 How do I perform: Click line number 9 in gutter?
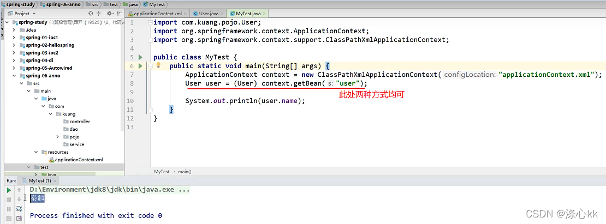tap(132, 92)
